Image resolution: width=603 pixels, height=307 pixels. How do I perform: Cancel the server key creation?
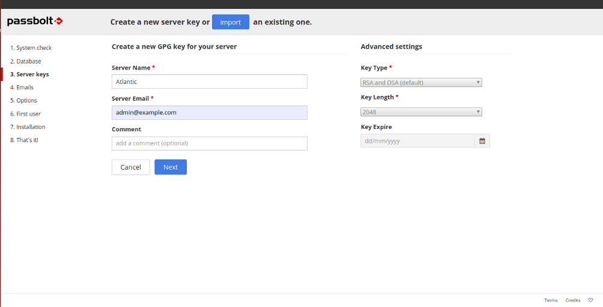click(131, 167)
